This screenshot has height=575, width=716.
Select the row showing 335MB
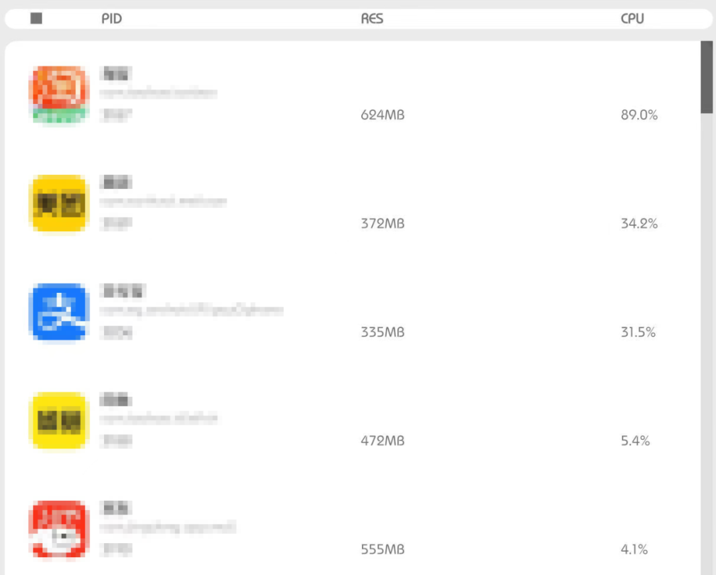[x=353, y=312]
